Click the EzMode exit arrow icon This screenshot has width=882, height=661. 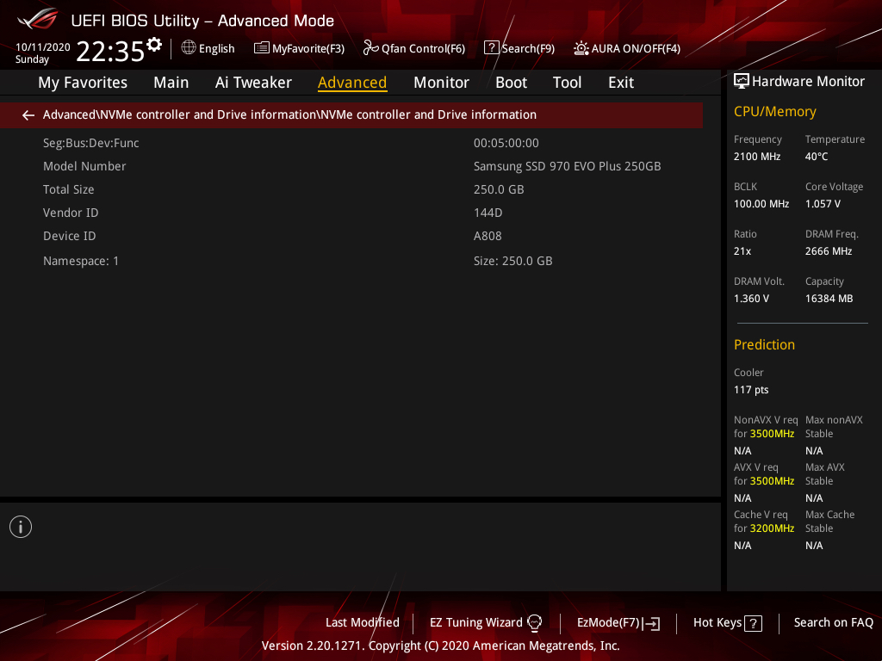(651, 623)
